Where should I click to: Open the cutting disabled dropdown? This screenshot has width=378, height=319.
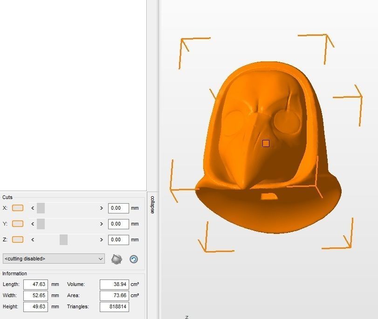tap(54, 259)
